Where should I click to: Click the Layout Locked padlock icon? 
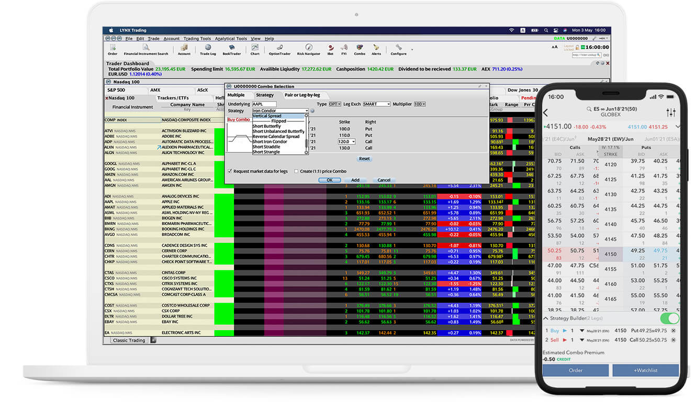tap(578, 47)
